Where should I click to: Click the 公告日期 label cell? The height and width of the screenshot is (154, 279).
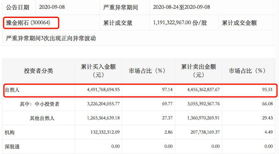17,8
